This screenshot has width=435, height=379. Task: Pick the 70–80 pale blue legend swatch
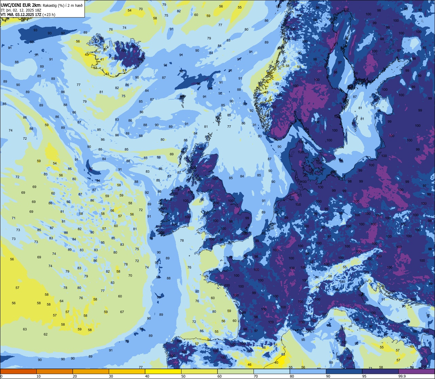272,372
